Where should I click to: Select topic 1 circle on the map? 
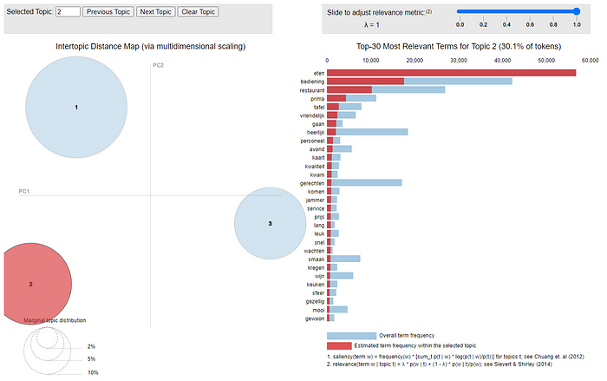coord(76,107)
